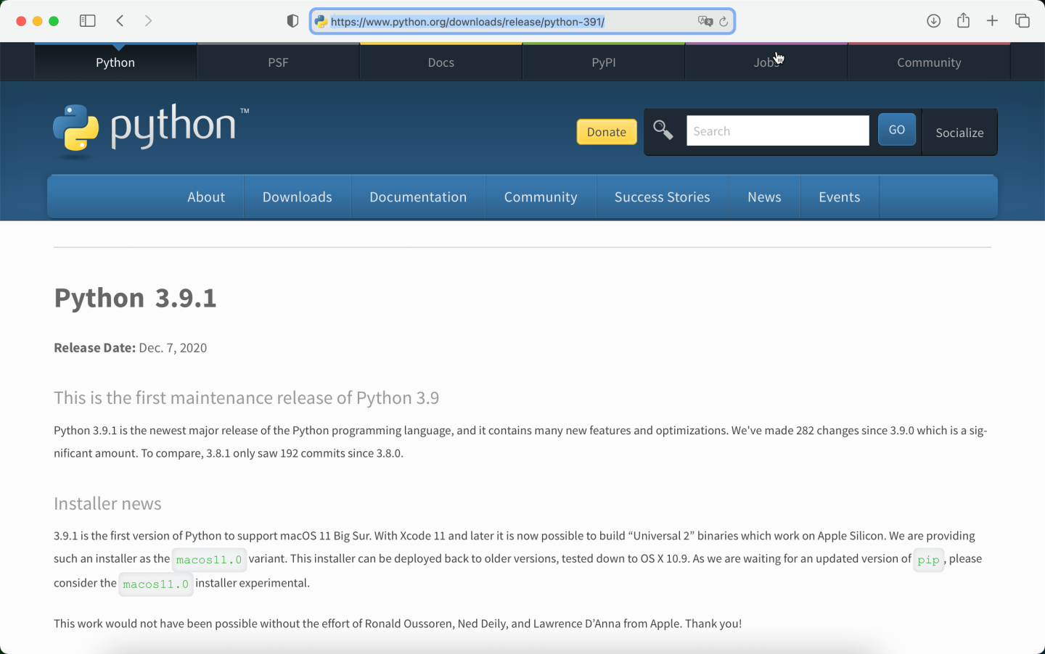Click the Release Date label

(x=94, y=348)
